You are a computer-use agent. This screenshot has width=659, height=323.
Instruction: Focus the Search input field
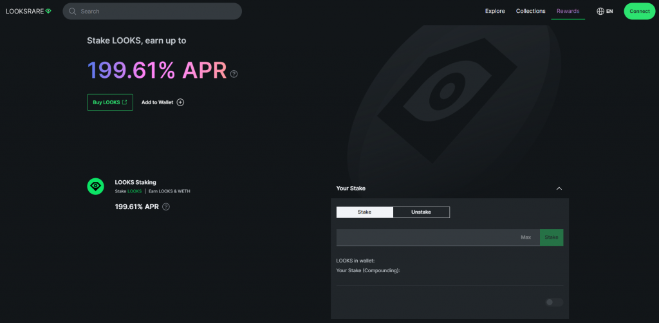152,12
